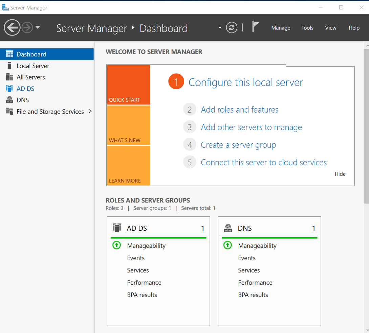Click the All Servers icon in the sidebar
This screenshot has height=333, width=369.
point(9,77)
